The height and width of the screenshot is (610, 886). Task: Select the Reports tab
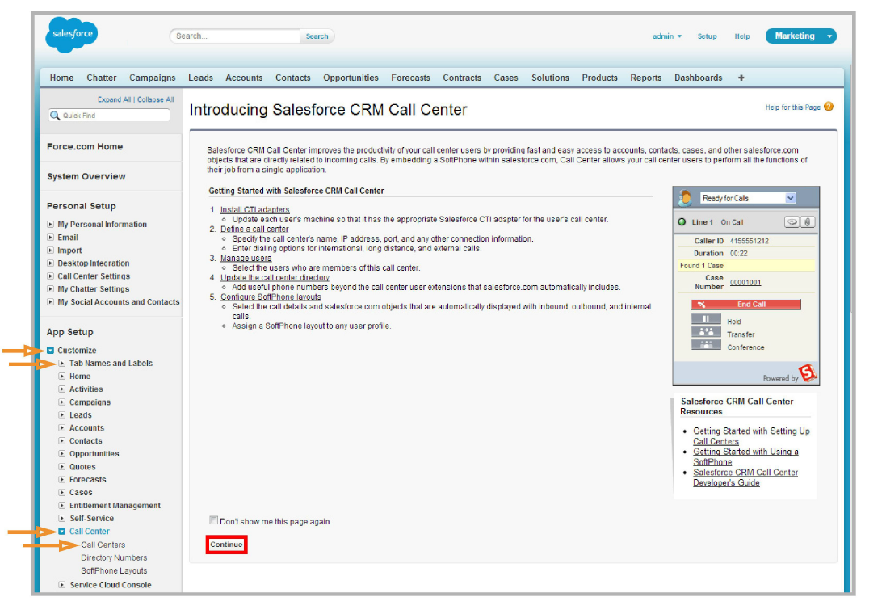(x=646, y=78)
